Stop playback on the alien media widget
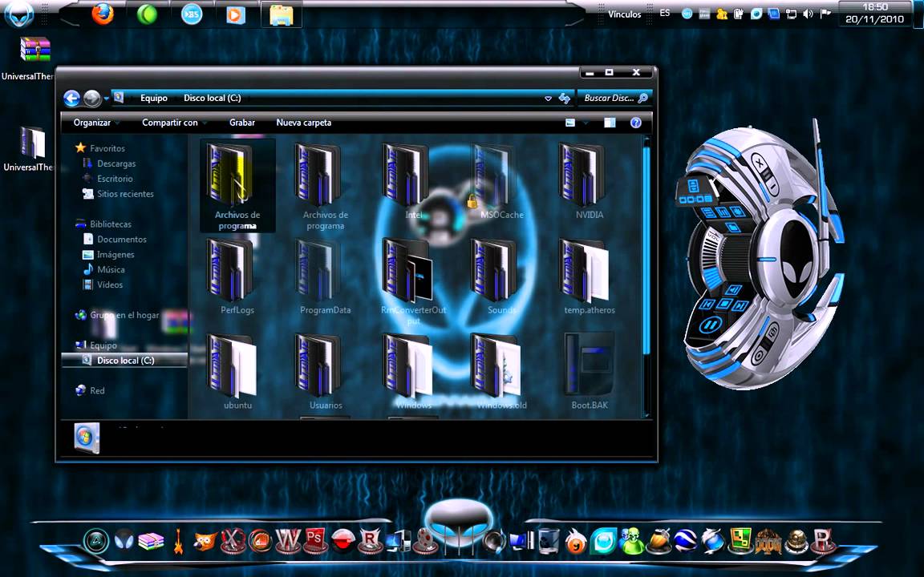Viewport: 924px width, 577px height. pos(723,305)
